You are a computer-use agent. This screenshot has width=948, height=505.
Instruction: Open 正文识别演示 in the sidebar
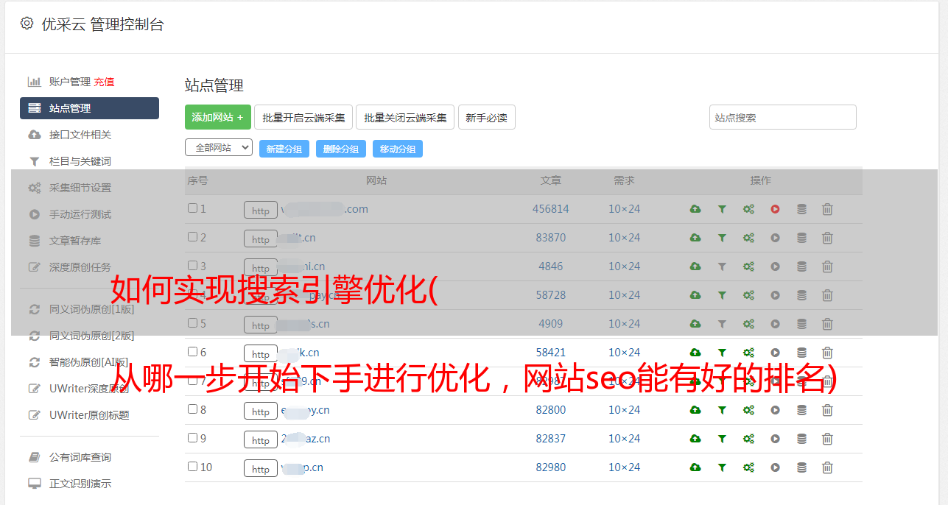point(80,484)
